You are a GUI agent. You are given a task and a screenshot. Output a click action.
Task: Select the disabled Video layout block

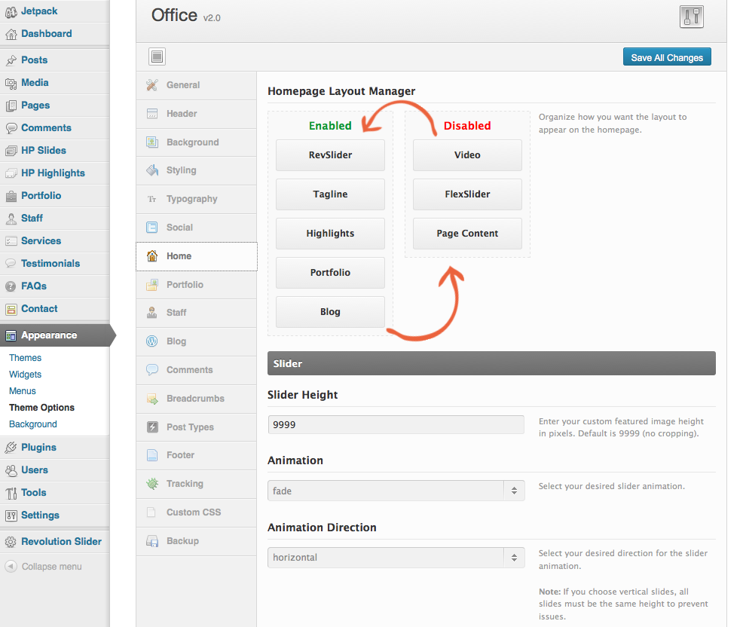click(x=467, y=155)
